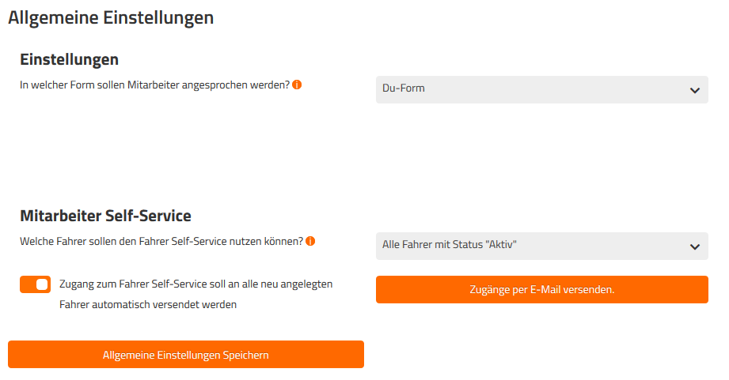729x380 pixels.
Task: Toggle automatic Self-Service access sending switch
Action: tap(36, 284)
